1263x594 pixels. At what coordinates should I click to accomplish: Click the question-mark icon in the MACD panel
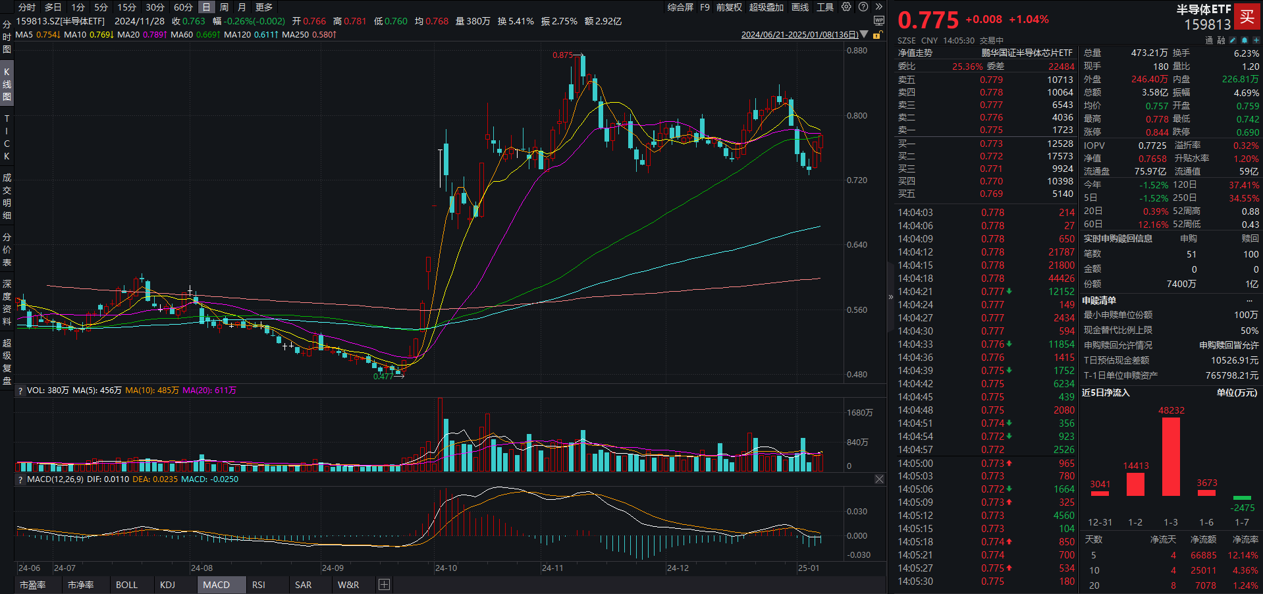tap(20, 479)
